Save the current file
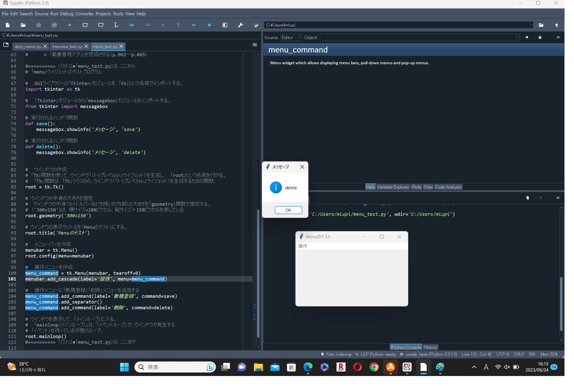 point(39,25)
